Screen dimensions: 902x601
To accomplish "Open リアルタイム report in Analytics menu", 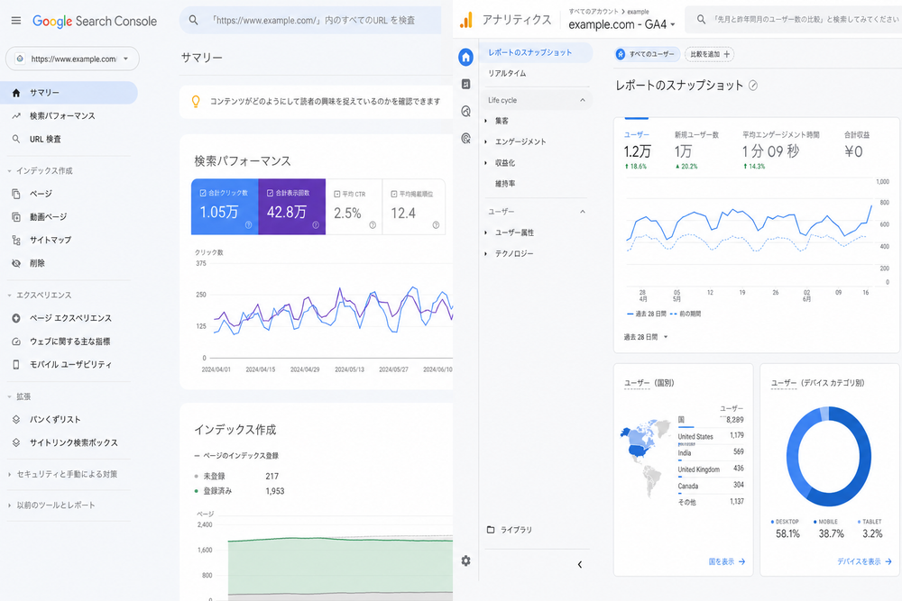I will coord(507,74).
